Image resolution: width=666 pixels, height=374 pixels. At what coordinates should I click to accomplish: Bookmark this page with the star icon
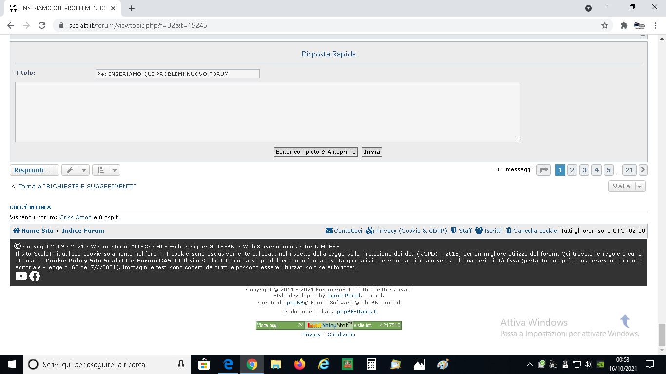(605, 25)
